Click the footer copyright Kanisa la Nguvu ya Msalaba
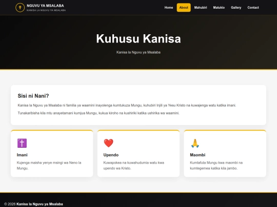Image resolution: width=277 pixels, height=207 pixels. coord(39,204)
